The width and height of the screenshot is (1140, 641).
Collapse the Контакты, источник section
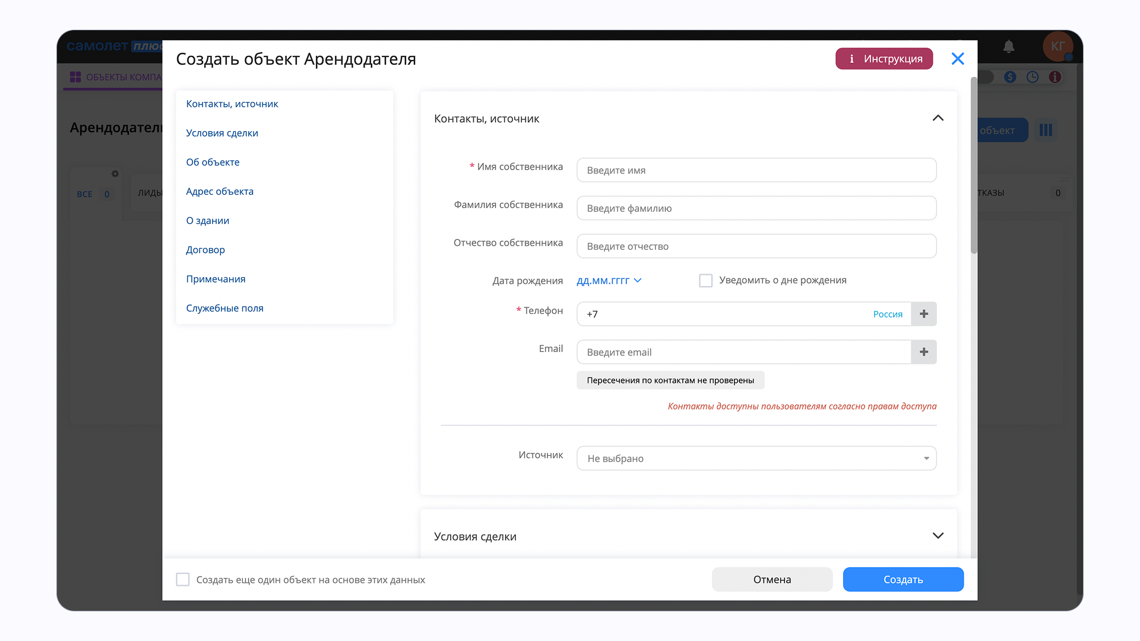pos(938,118)
